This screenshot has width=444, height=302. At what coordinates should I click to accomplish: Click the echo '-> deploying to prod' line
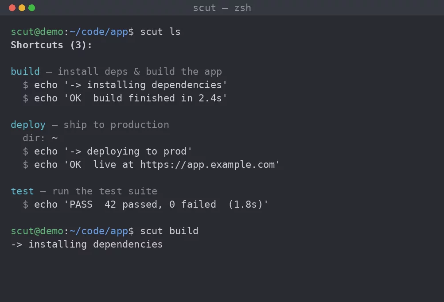107,151
